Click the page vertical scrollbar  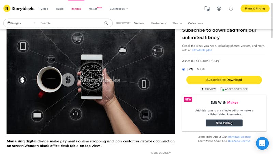click(272, 19)
